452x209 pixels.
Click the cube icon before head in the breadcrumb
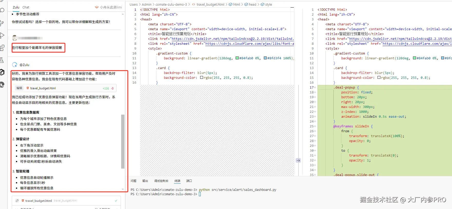246,4
